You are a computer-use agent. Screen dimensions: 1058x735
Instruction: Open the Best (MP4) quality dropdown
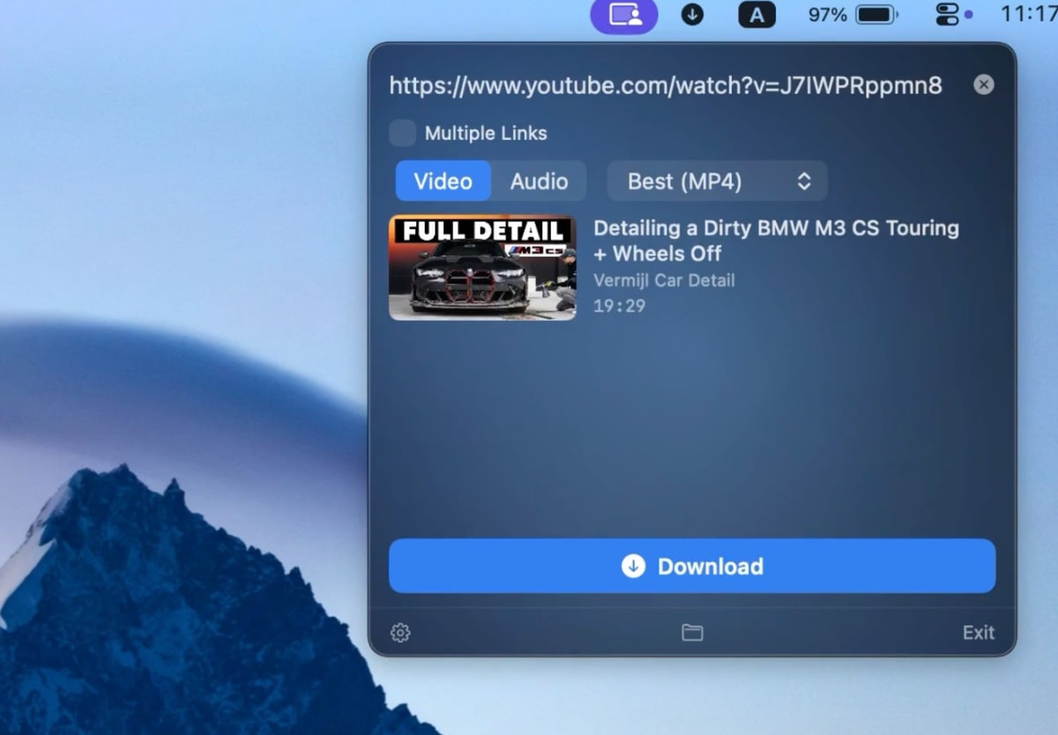coord(718,182)
